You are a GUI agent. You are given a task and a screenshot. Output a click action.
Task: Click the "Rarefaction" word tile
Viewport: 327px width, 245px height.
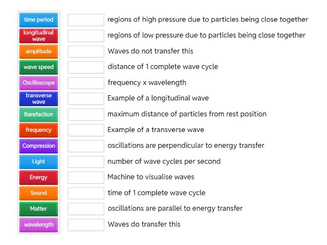(x=38, y=114)
